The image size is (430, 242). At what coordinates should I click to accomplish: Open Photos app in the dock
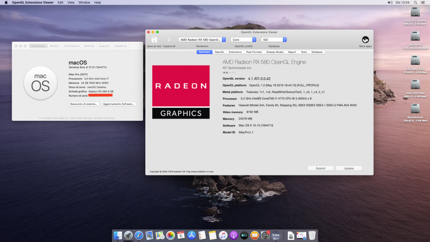click(x=170, y=235)
